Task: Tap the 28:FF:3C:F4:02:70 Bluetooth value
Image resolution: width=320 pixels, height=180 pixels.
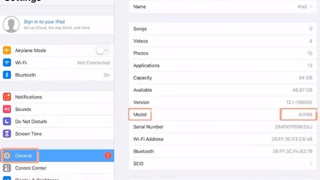Action: click(x=292, y=151)
